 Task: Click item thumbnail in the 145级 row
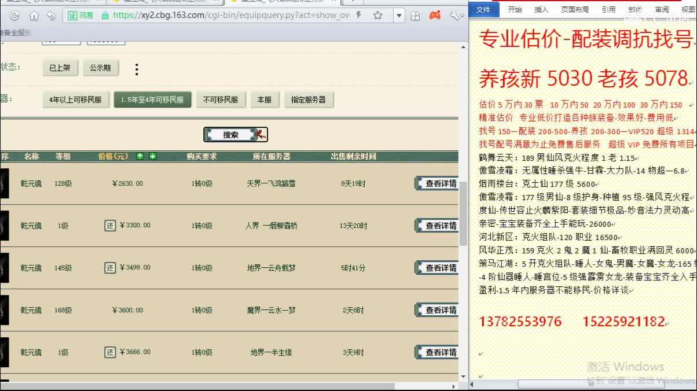[4, 268]
